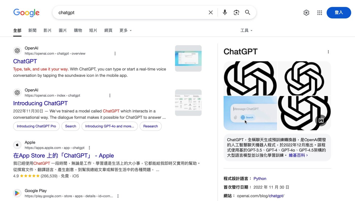Switch to the 購物 tab
The height and width of the screenshot is (201, 355).
tap(78, 31)
